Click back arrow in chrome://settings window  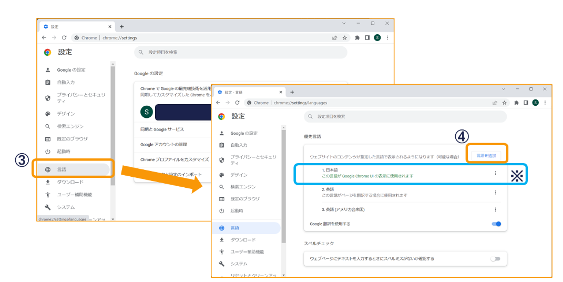coord(44,38)
